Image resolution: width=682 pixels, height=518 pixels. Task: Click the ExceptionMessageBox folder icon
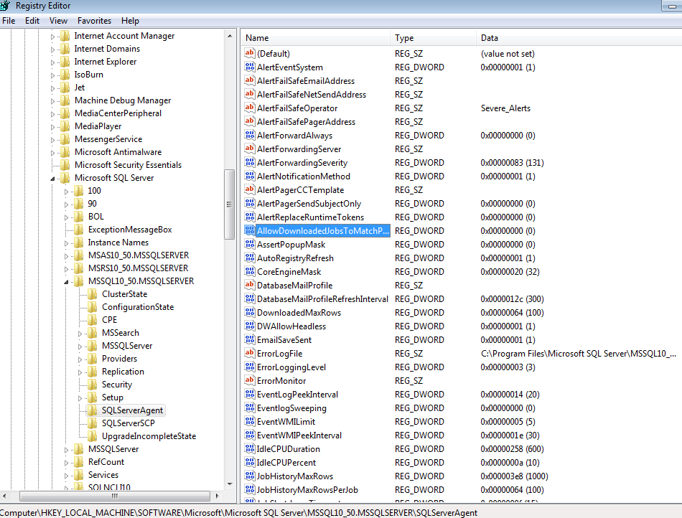(x=79, y=230)
